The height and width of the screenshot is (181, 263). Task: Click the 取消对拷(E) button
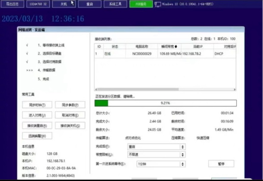pos(70,115)
